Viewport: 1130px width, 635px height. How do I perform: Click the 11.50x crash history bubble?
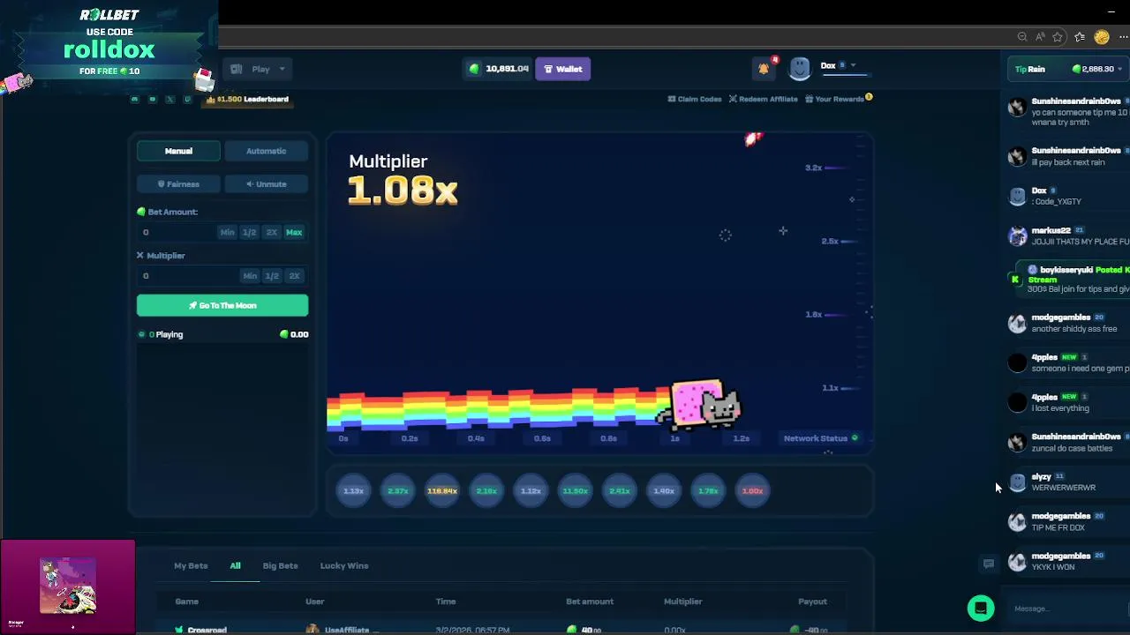click(576, 491)
